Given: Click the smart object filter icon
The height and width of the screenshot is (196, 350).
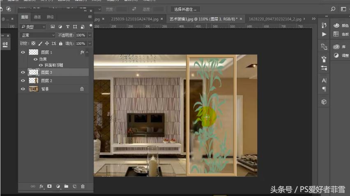Looking at the screenshot, I should click(83, 27).
